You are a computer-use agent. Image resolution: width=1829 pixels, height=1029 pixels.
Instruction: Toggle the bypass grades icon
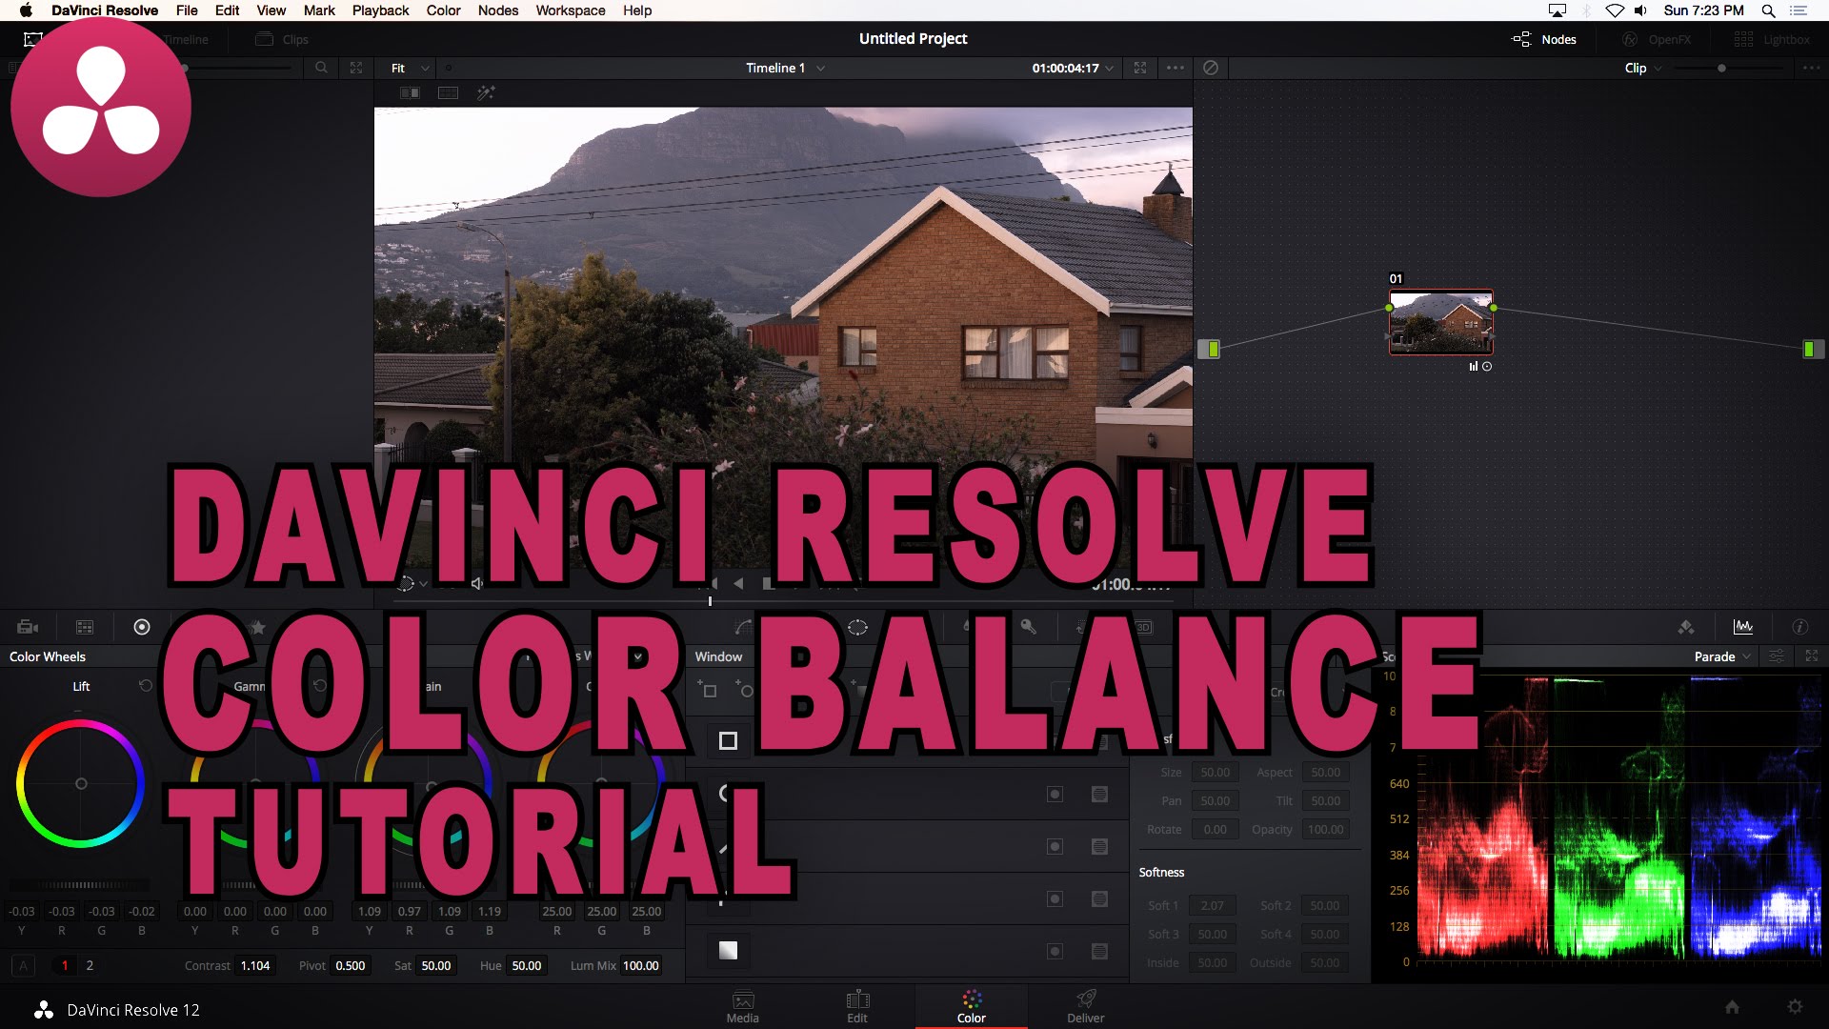coord(1210,68)
